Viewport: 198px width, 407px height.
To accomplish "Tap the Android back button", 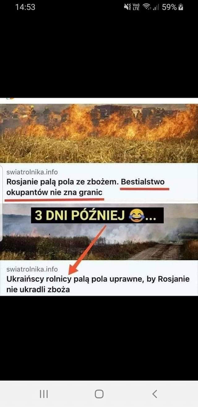I will click(155, 394).
